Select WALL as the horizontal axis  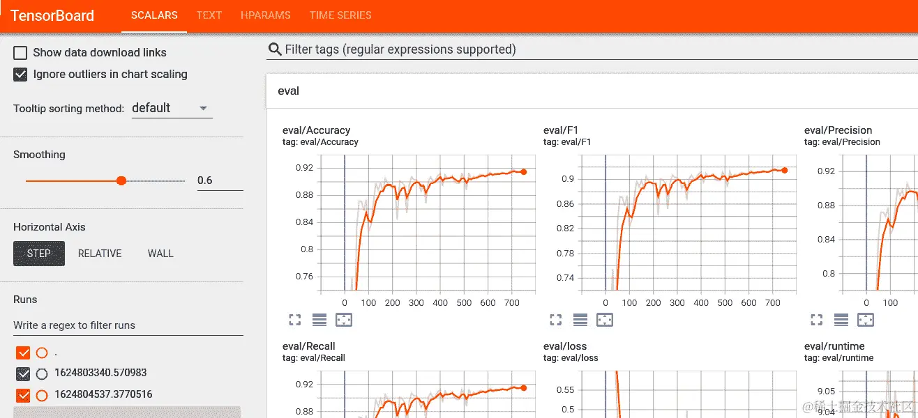[x=160, y=254]
